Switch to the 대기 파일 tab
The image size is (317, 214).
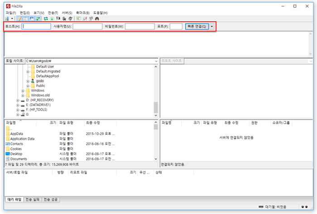click(14, 200)
